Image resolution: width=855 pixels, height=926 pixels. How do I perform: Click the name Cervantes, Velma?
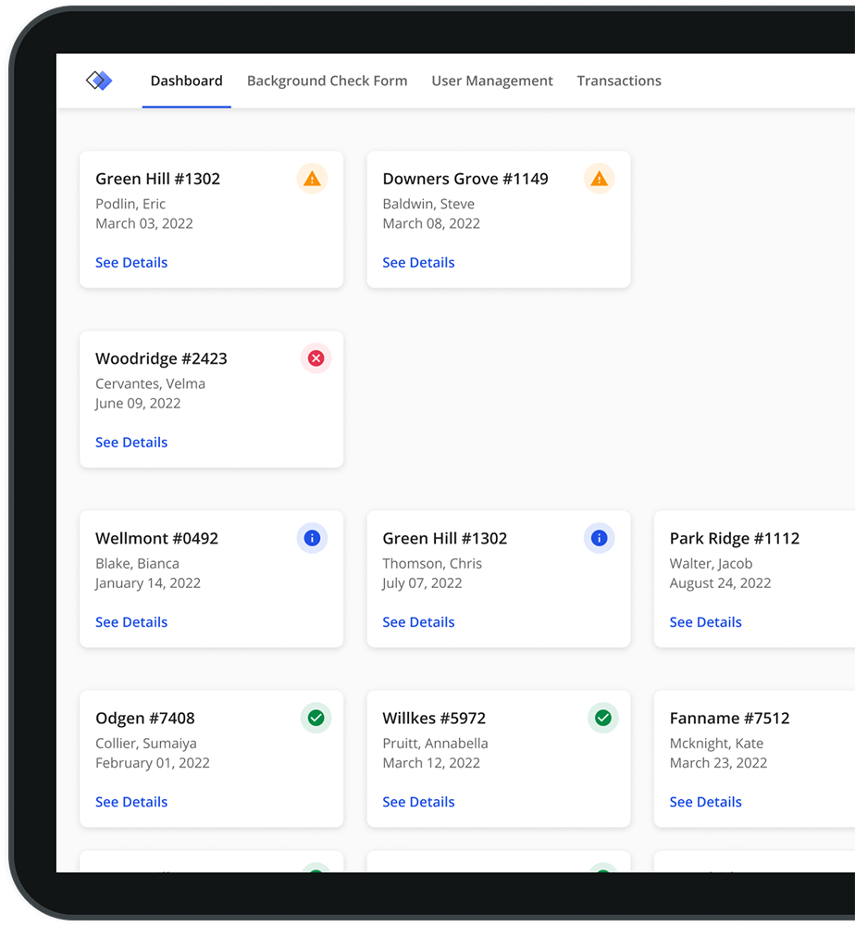pyautogui.click(x=151, y=384)
